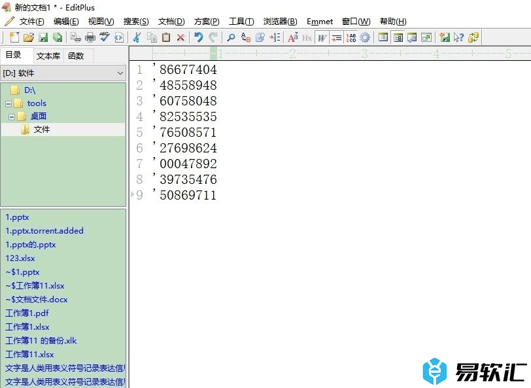The height and width of the screenshot is (388, 531).
Task: Open the 编辑(E) menu
Action: tap(66, 22)
